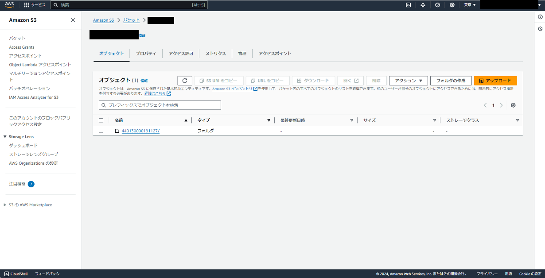Viewport: 545px width, 278px height.
Task: Launch CloudShell from top bar icon
Action: (409, 5)
